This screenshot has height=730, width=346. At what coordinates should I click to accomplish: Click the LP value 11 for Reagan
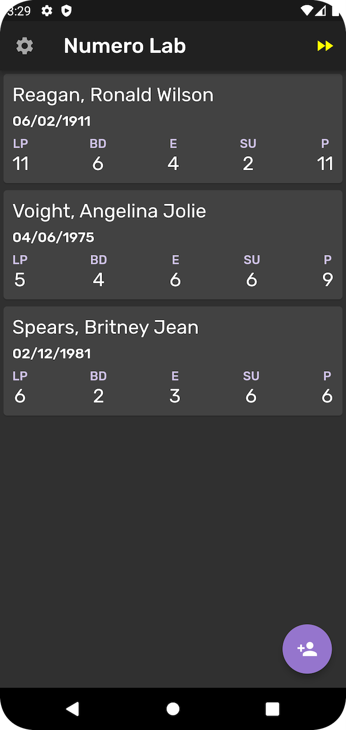[21, 163]
